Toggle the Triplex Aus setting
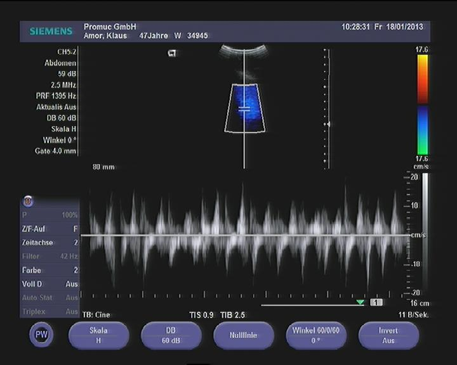The width and height of the screenshot is (457, 365). point(50,312)
